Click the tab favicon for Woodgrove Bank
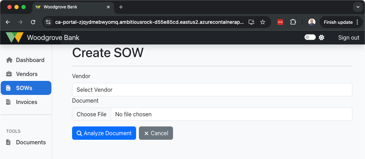This screenshot has height=159, width=365. pyautogui.click(x=38, y=7)
